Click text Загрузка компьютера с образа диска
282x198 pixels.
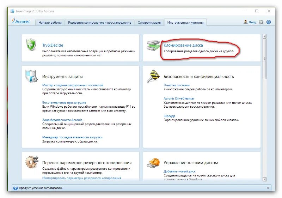(70, 141)
